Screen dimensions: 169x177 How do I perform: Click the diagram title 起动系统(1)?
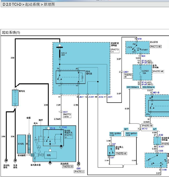pos(11,33)
